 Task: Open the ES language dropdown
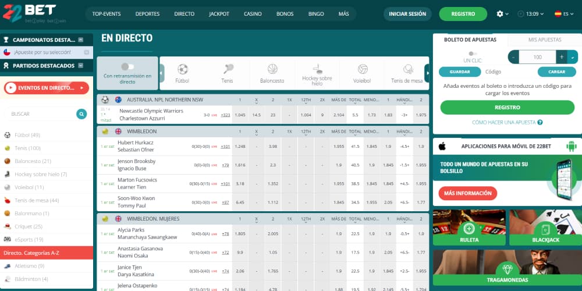tap(564, 14)
